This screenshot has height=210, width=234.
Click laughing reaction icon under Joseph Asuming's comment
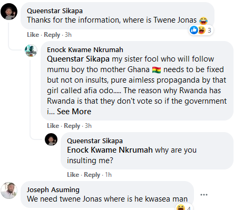(x=180, y=207)
